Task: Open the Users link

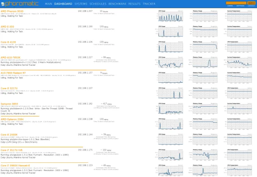Action: (230, 6)
